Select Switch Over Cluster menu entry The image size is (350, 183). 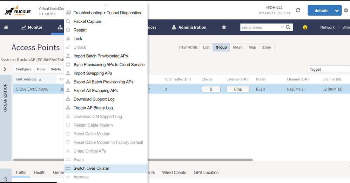click(x=91, y=168)
